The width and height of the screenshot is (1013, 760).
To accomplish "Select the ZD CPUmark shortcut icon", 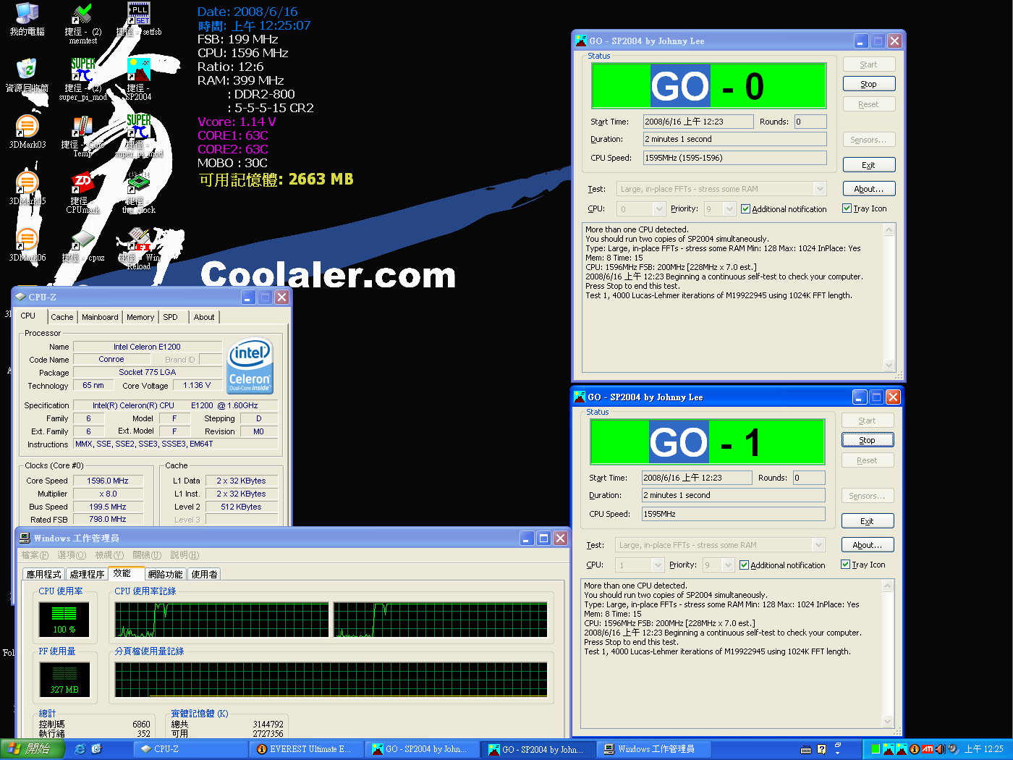I will (82, 182).
